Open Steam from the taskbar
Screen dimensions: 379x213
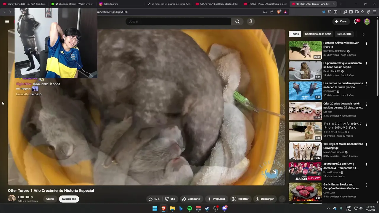coord(207,208)
